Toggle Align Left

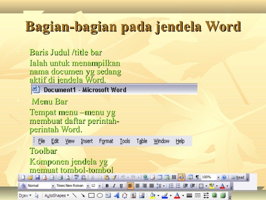(130, 186)
